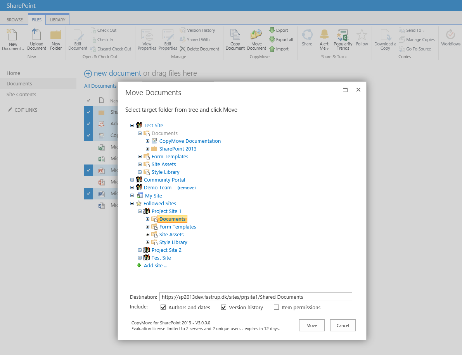Viewport: 462px width, 355px height.
Task: Open the Alert Me bell icon
Action: coord(324,34)
